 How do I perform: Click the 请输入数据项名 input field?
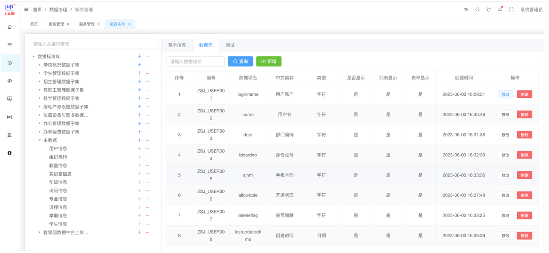click(195, 62)
